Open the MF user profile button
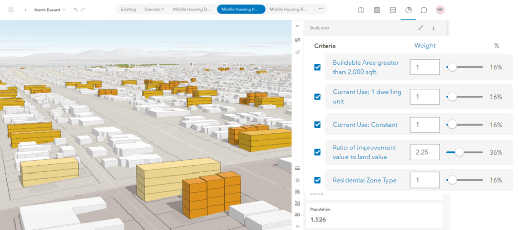Image resolution: width=518 pixels, height=230 pixels. [x=440, y=10]
